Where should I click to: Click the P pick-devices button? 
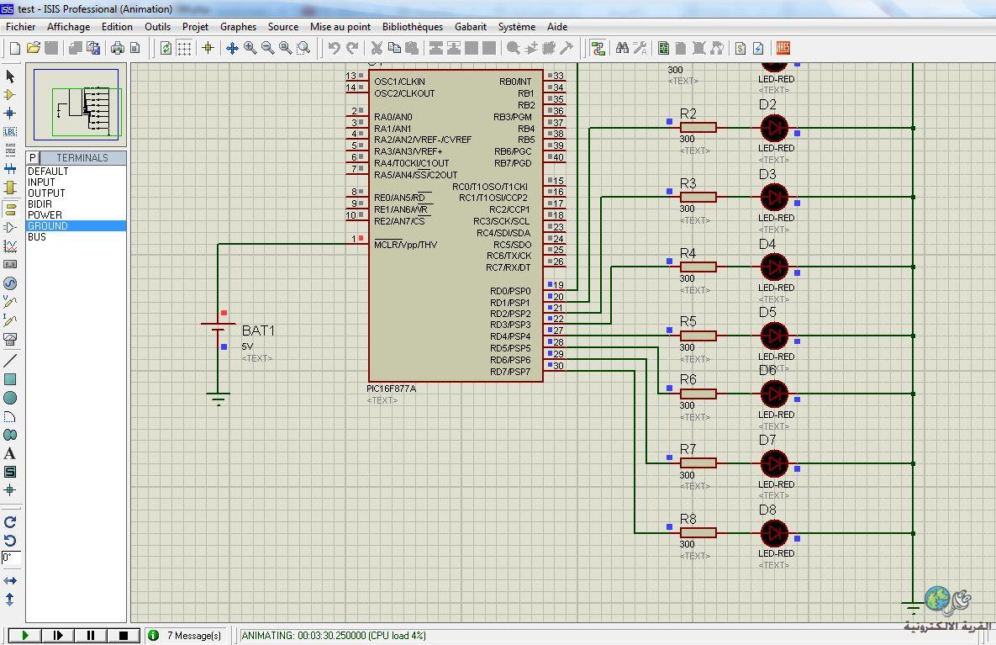coord(33,157)
